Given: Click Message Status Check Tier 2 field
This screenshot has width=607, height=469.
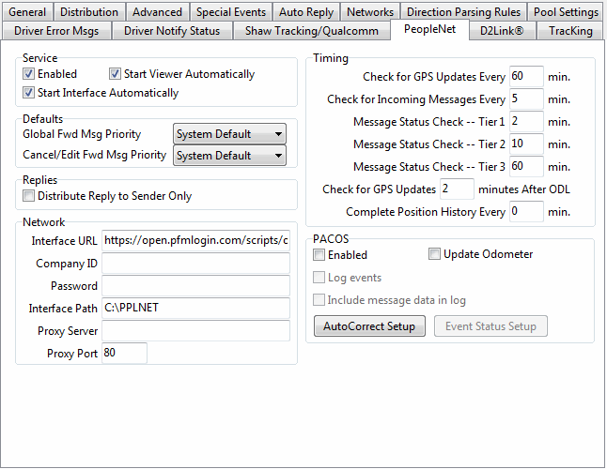Looking at the screenshot, I should tap(526, 144).
